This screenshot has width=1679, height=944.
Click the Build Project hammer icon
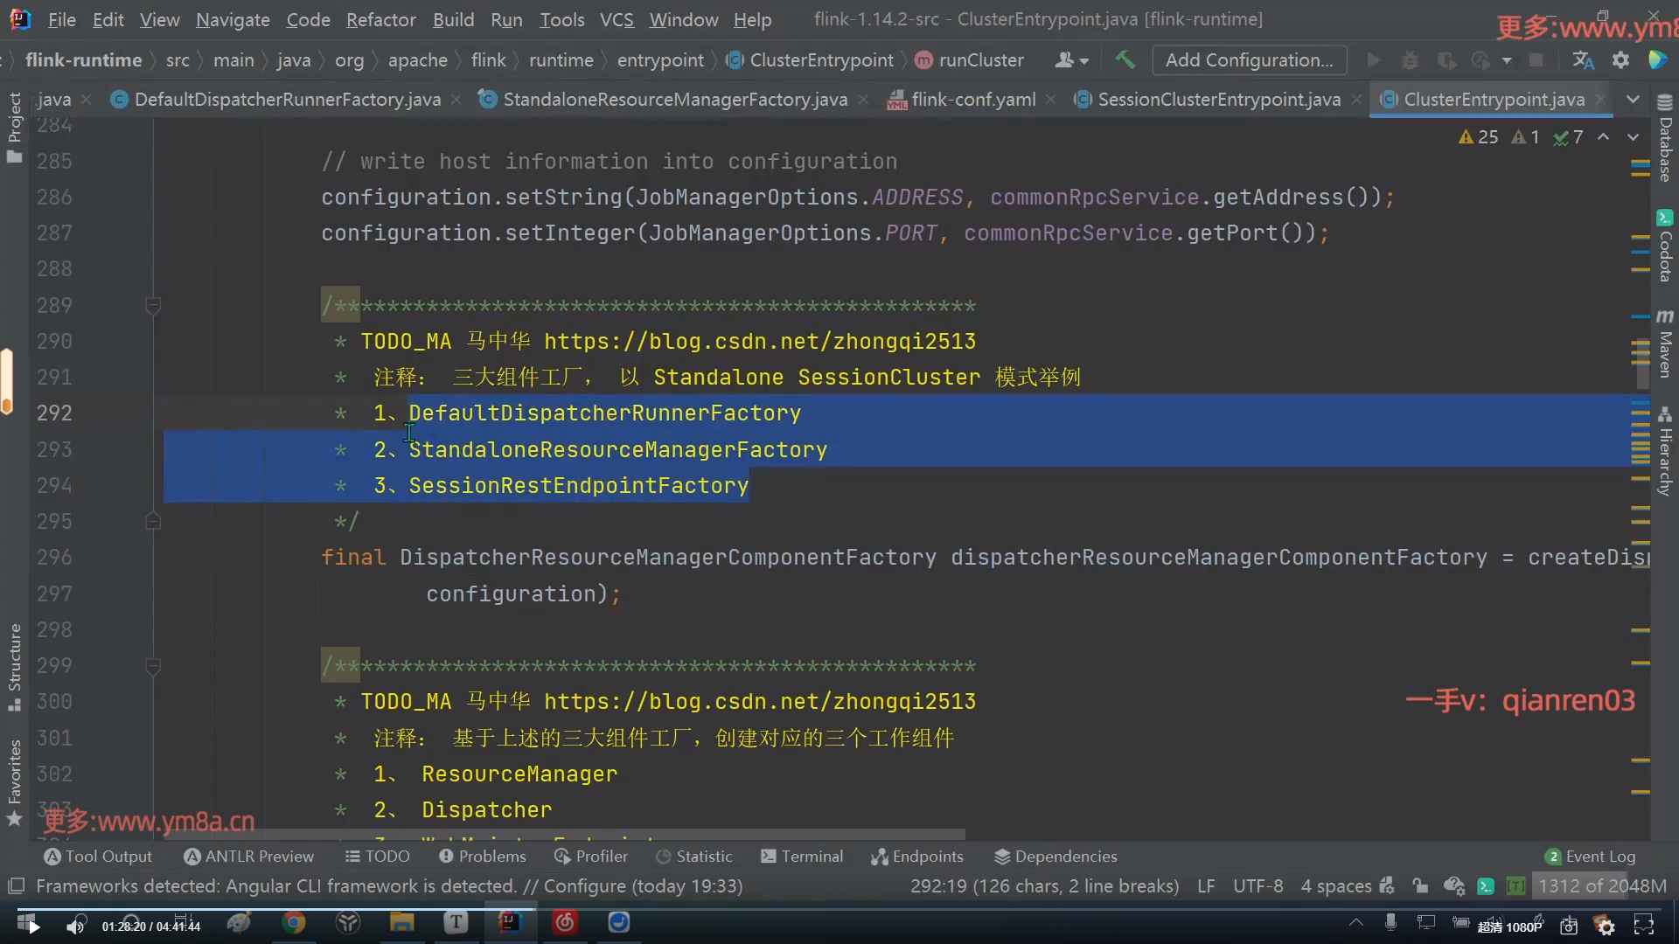[1125, 60]
